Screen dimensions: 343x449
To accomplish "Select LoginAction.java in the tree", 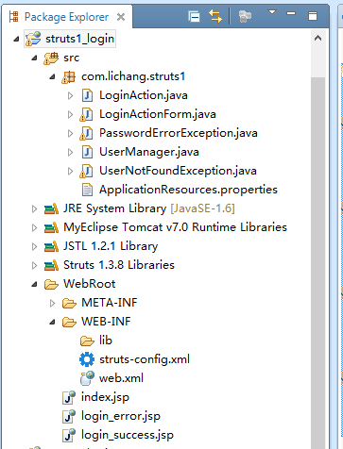I will click(144, 95).
